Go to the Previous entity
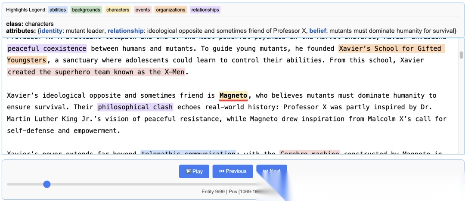The image size is (465, 201). (232, 171)
